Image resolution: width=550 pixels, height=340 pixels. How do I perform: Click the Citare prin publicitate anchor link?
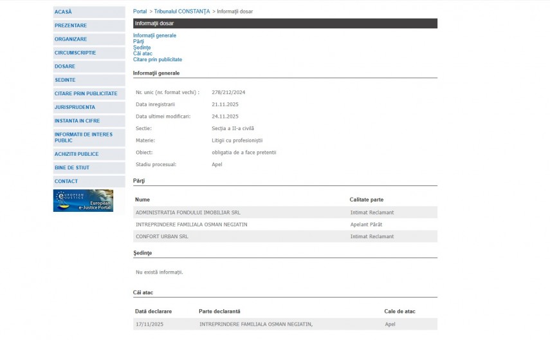click(x=158, y=59)
